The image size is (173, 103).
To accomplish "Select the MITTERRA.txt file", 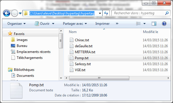I will pos(85,52).
